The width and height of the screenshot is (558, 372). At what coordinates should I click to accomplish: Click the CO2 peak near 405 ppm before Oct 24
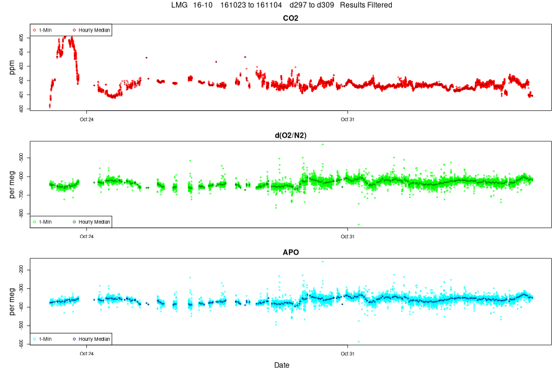point(64,37)
